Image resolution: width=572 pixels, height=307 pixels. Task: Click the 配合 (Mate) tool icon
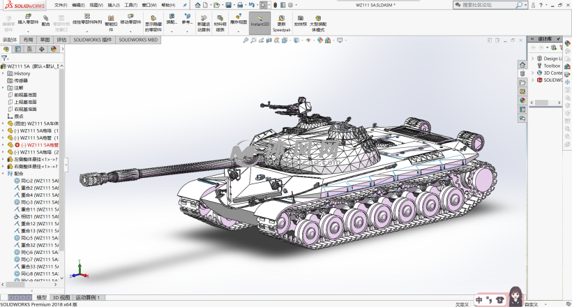coord(45,20)
